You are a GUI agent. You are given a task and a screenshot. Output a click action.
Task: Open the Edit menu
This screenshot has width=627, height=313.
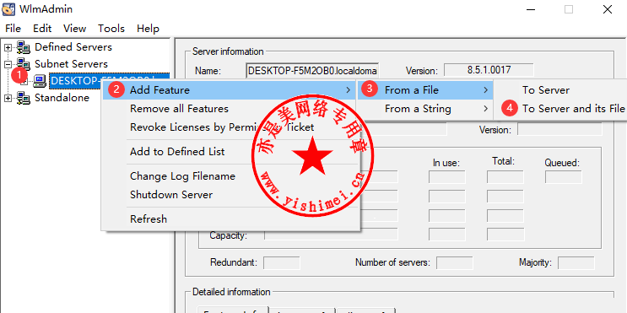click(x=42, y=29)
